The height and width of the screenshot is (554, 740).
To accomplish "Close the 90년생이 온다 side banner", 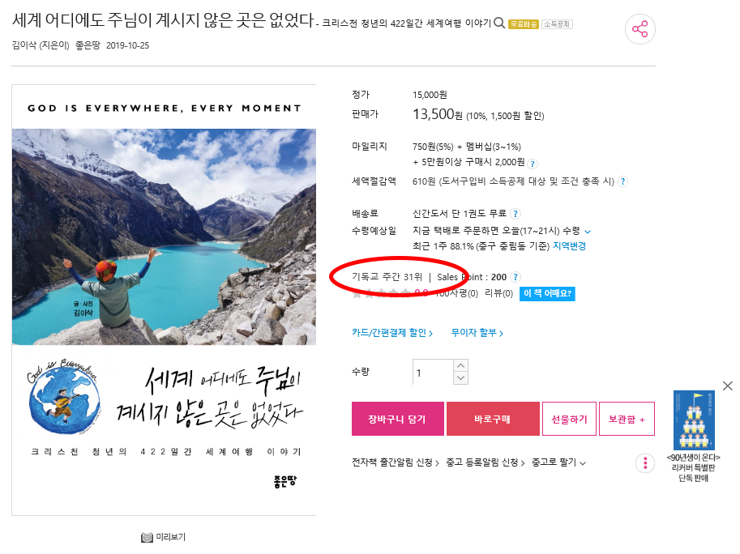I will 728,386.
